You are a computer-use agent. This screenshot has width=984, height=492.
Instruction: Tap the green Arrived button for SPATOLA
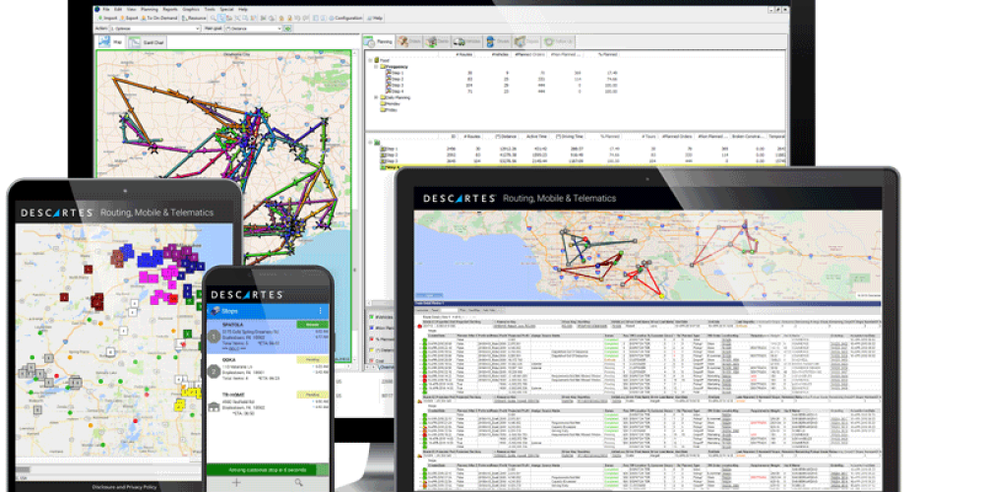pyautogui.click(x=313, y=324)
